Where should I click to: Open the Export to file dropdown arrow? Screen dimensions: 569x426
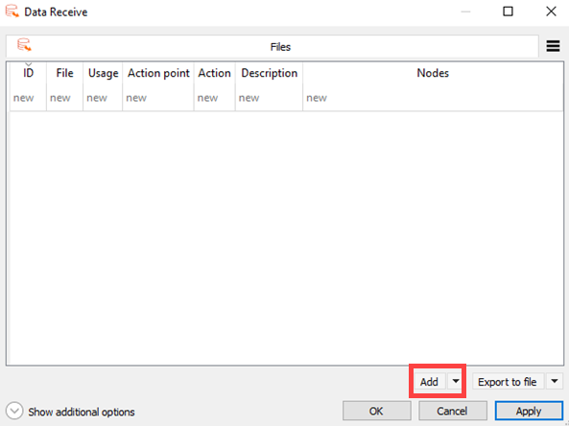click(555, 381)
